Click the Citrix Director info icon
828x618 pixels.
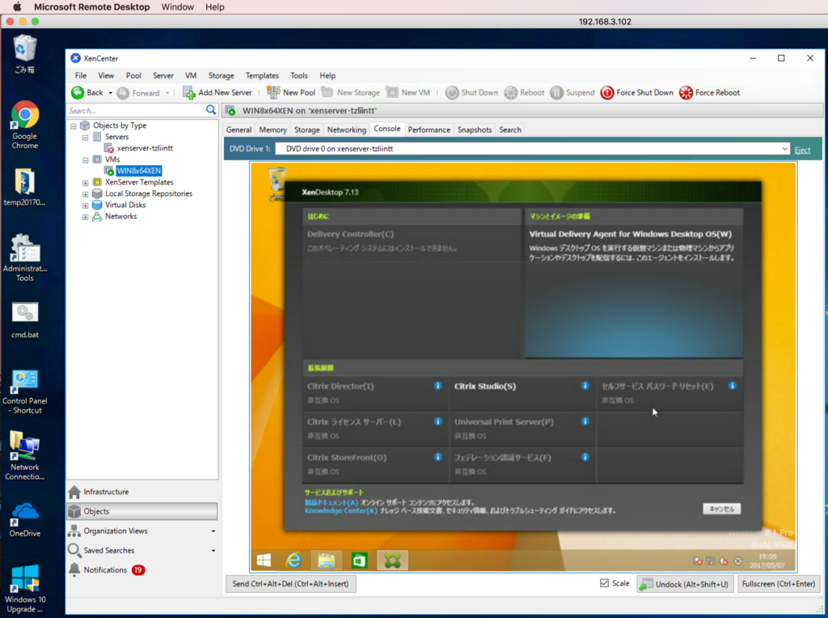click(437, 386)
